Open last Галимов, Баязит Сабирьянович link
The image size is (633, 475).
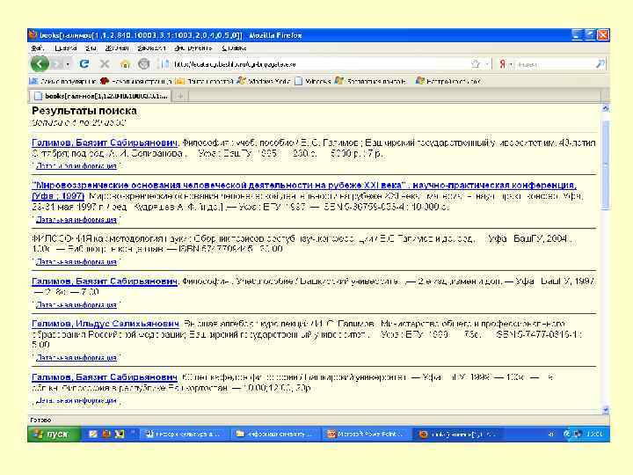tap(105, 376)
